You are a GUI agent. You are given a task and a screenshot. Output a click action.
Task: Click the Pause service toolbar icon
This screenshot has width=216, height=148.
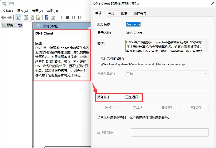pos(74,17)
